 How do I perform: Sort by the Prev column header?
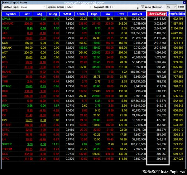point(121,14)
